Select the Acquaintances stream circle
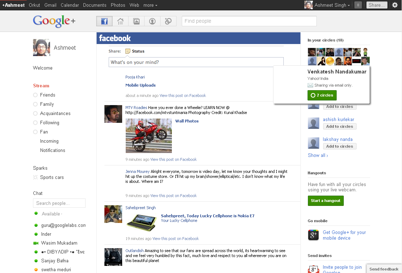The image size is (402, 273). click(36, 113)
